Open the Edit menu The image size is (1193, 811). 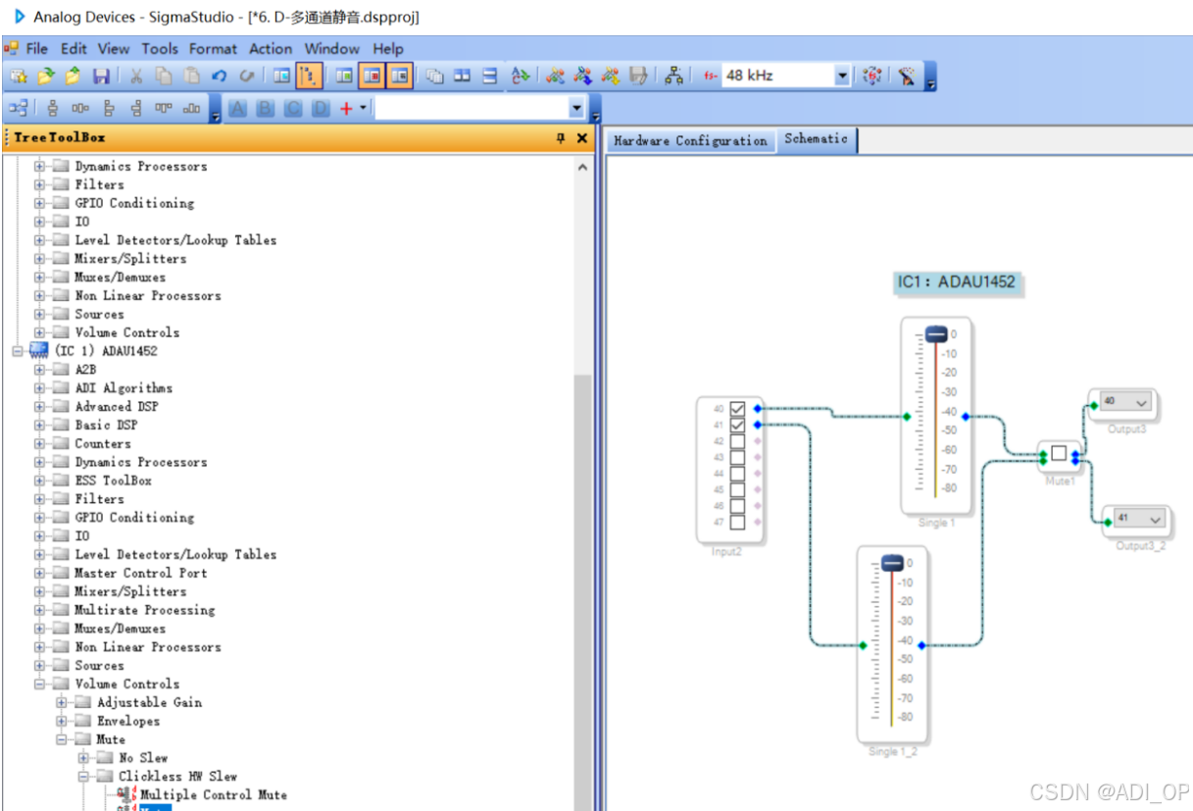click(x=74, y=48)
